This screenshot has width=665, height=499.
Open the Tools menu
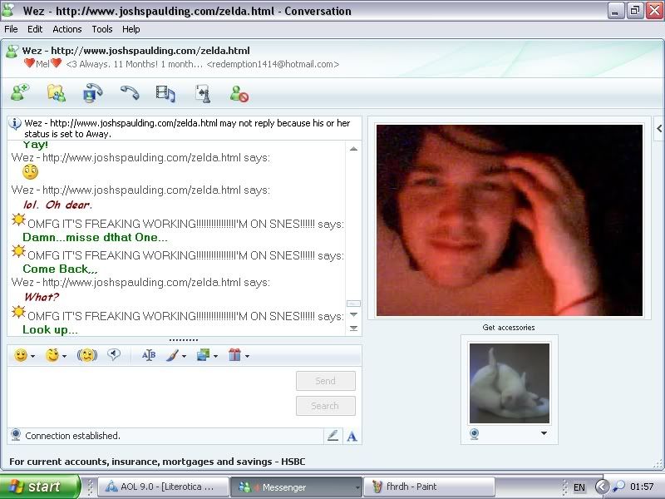[102, 29]
